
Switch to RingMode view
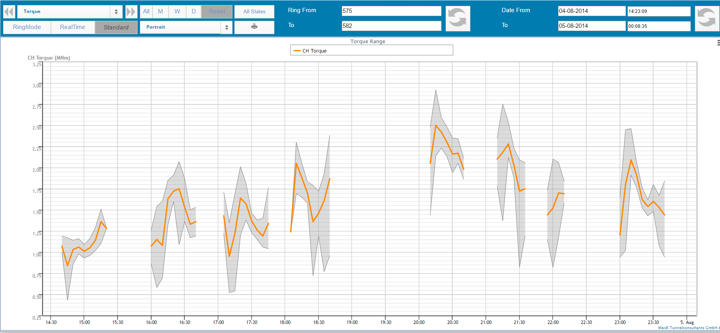point(27,27)
